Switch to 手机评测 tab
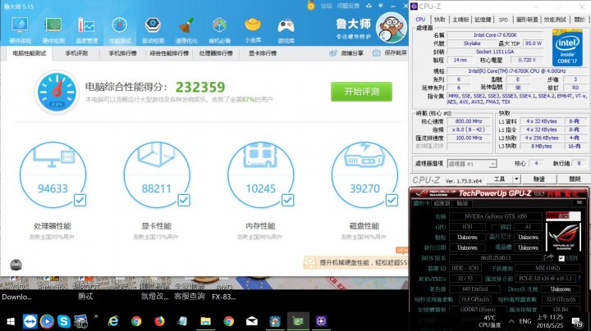 coord(76,53)
